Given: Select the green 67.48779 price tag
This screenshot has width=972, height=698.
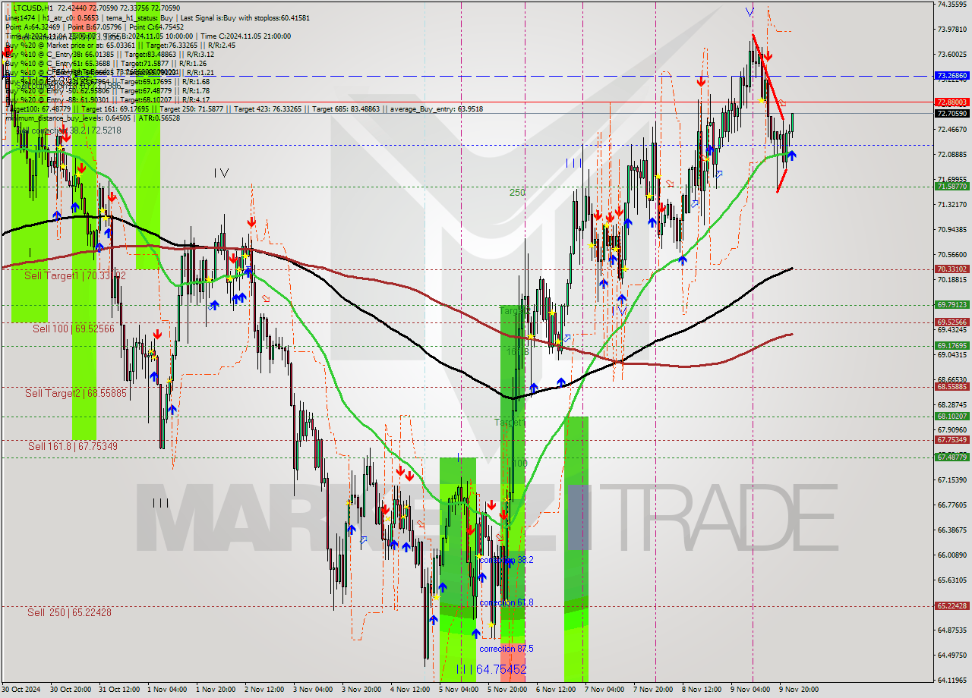Looking at the screenshot, I should pos(951,457).
